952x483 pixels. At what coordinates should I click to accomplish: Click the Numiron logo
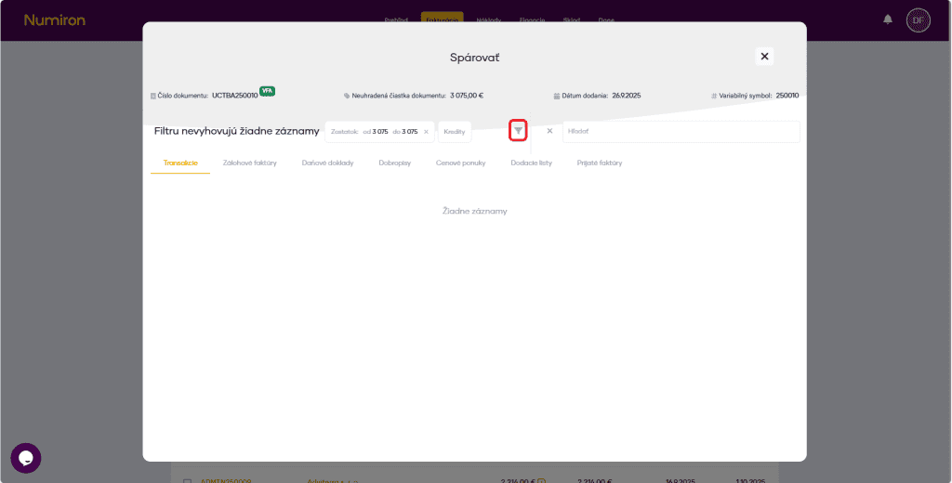point(53,20)
